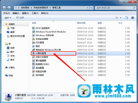
Task: Select the 打印管理 icon
Action: tap(33, 43)
